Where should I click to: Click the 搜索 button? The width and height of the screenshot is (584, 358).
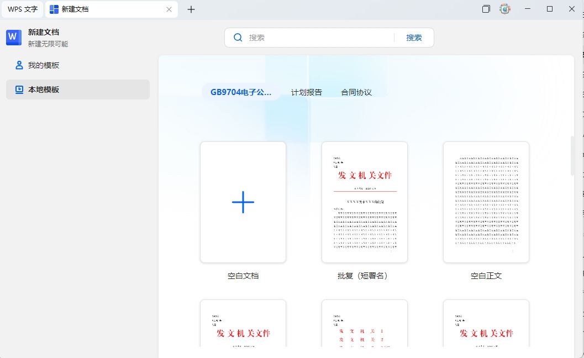tap(414, 37)
